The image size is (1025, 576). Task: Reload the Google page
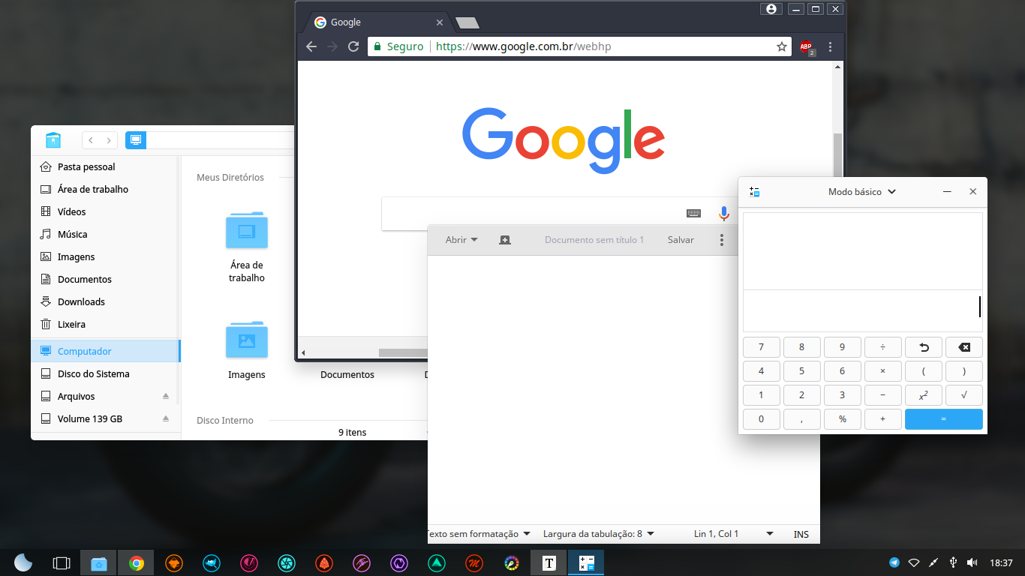[353, 46]
